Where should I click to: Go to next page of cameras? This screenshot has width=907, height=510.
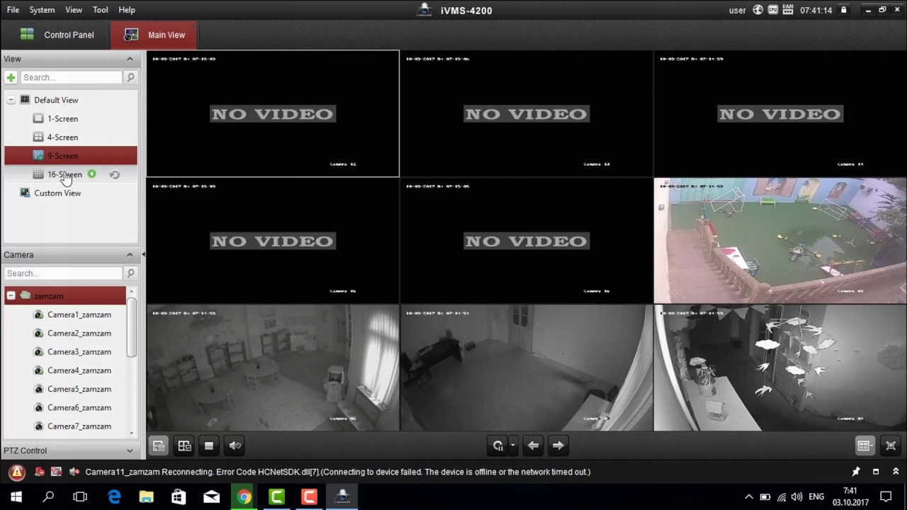tap(558, 446)
